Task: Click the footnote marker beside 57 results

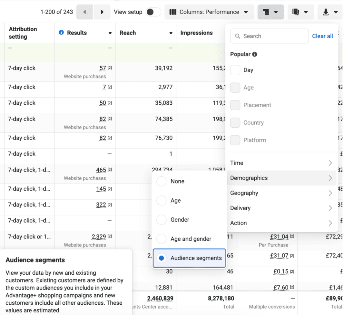Action: [110, 68]
